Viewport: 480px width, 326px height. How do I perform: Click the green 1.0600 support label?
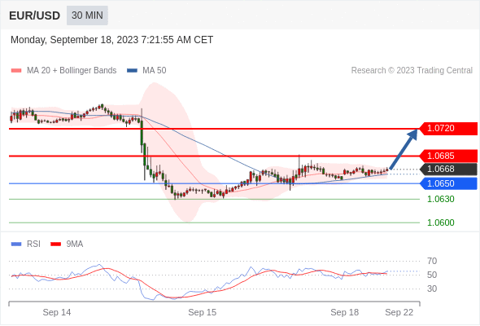coord(440,222)
